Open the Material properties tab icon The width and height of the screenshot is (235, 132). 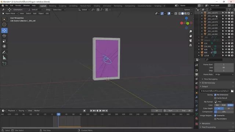click(197, 118)
